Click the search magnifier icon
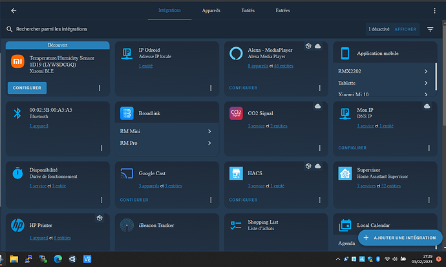 pos(10,29)
